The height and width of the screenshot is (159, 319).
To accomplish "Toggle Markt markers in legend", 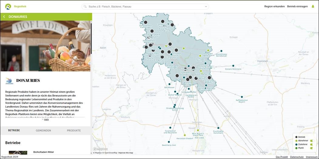I will 312,148.
